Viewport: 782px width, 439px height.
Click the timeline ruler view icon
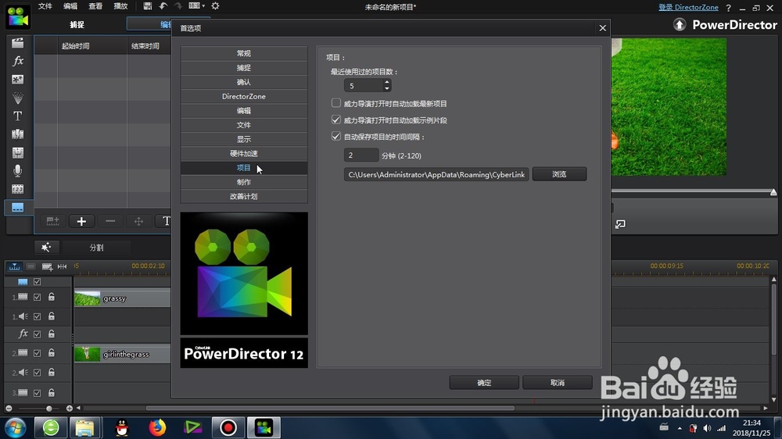14,266
